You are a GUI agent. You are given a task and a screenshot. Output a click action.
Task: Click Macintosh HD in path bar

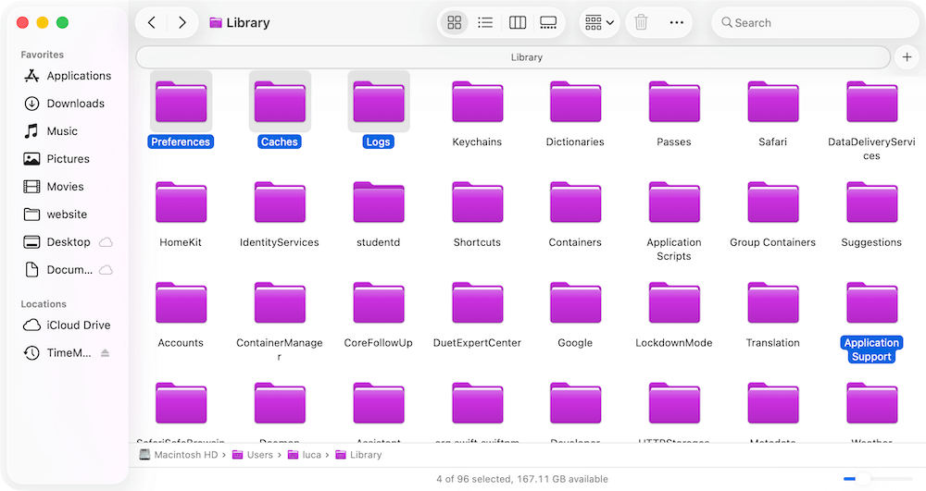click(179, 454)
